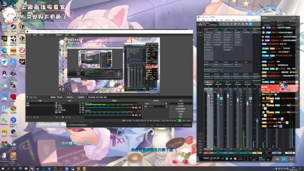Toggle lock on the text (文本 GDI+) source
304x171 pixels.
pos(83,103)
